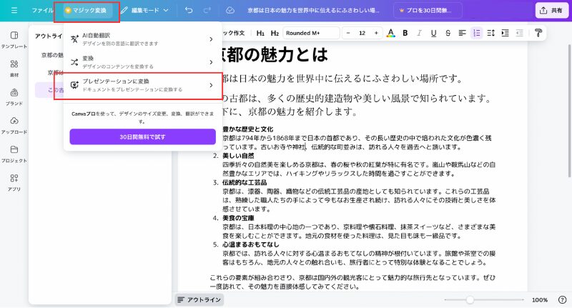Open the 素材 elements sidebar panel
Screen dimensions: 572x308
tap(14, 68)
